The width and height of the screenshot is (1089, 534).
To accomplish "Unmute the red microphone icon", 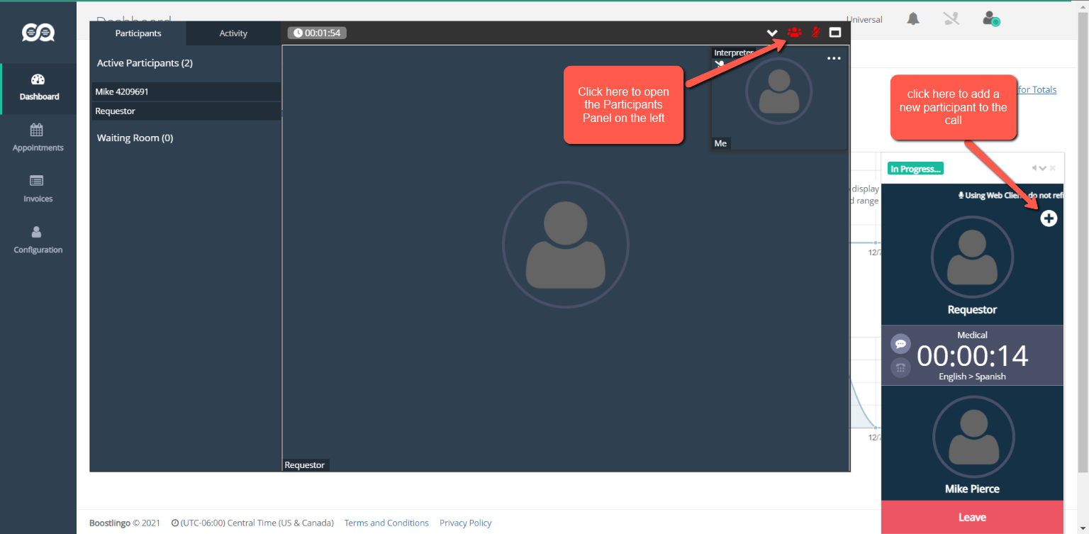I will [x=815, y=32].
